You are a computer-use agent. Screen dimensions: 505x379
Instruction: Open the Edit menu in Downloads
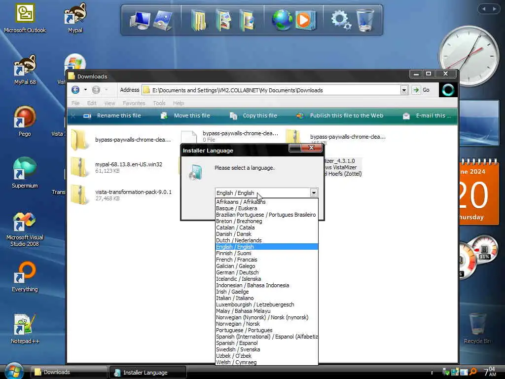point(91,103)
